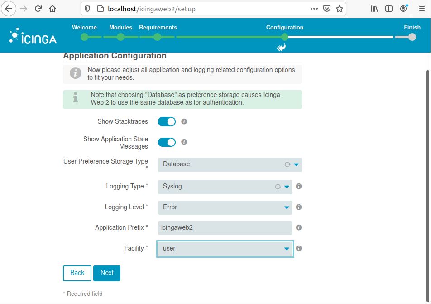Save page to Pocket
This screenshot has width=431, height=304.
tap(327, 9)
